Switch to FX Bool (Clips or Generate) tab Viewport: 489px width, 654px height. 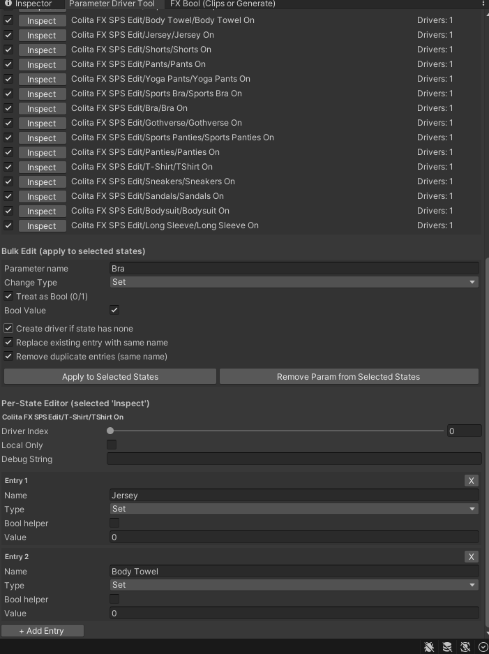pos(223,3)
